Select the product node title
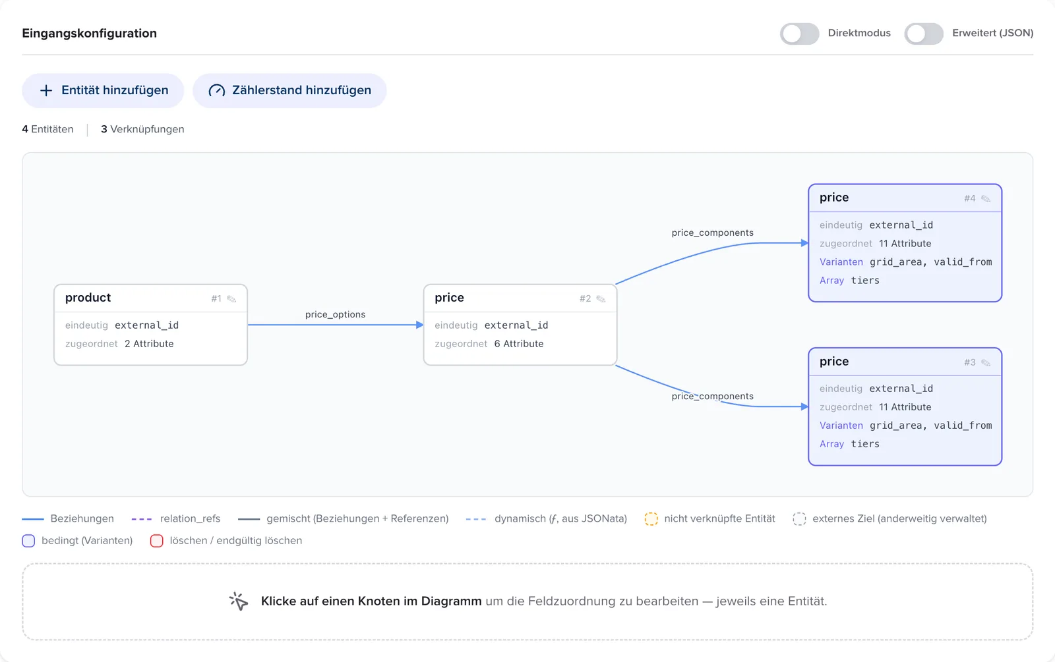This screenshot has height=662, width=1055. [88, 298]
